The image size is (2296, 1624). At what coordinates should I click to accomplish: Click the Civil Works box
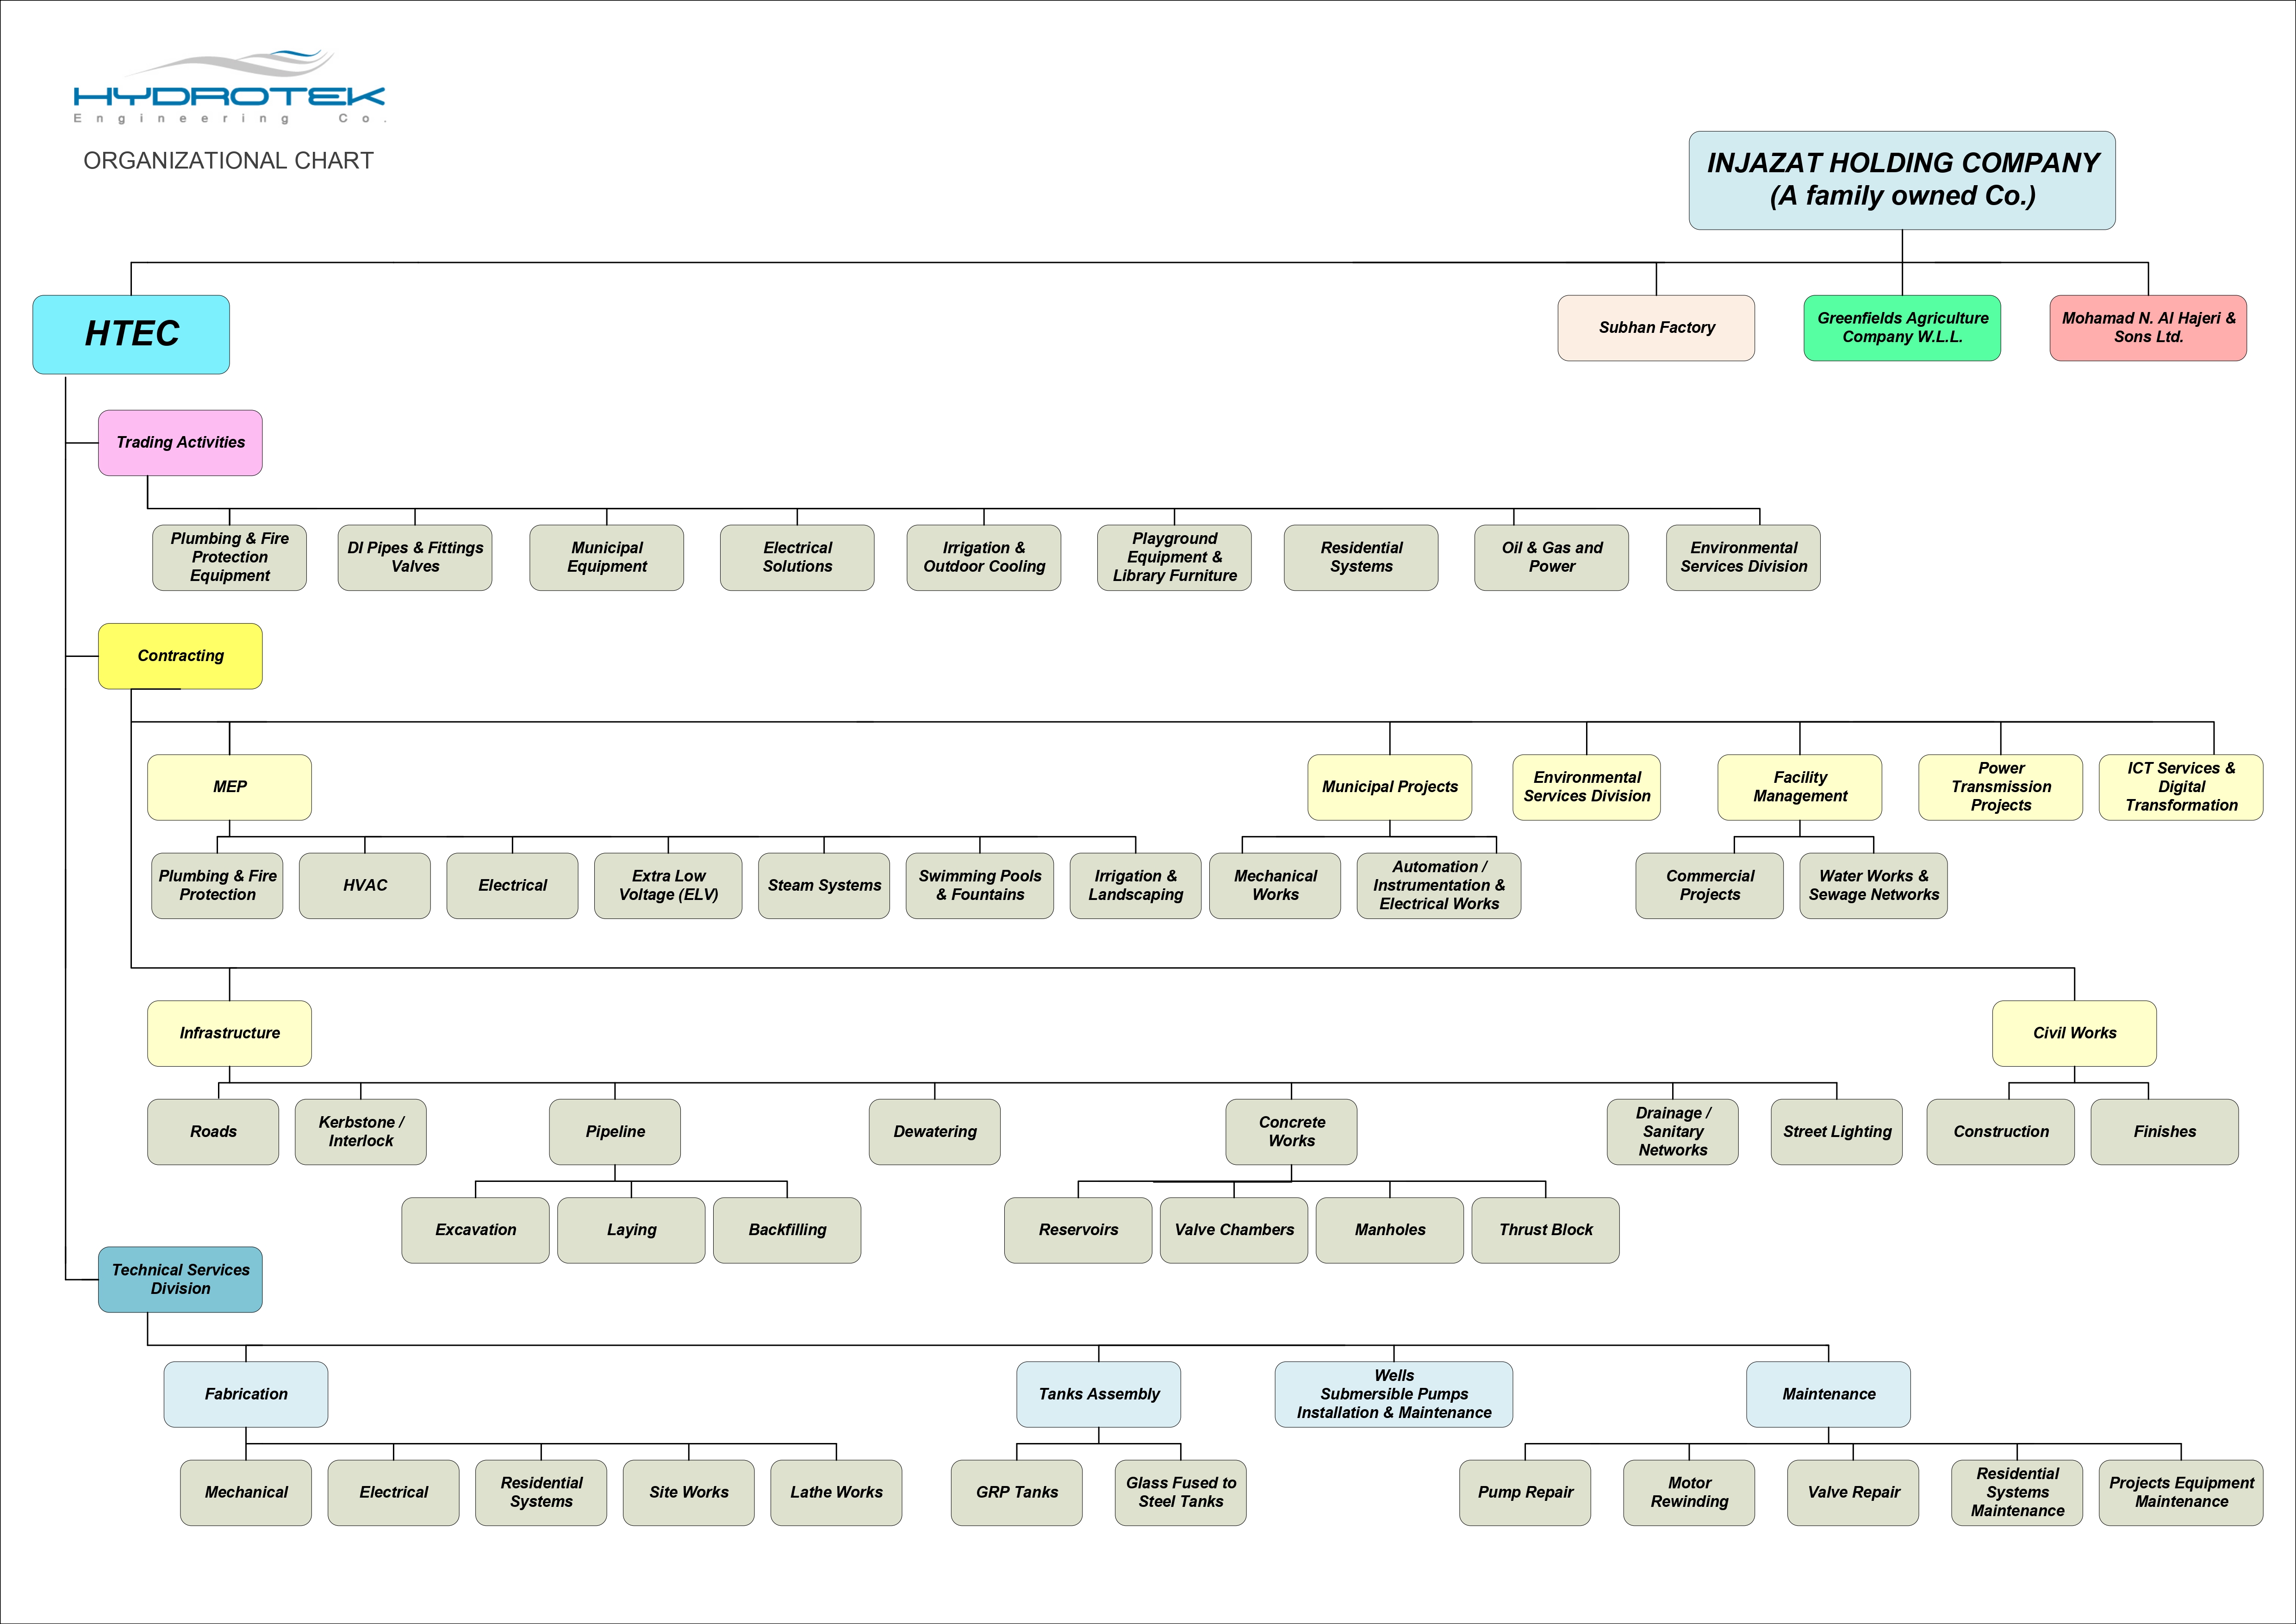(x=2073, y=1033)
